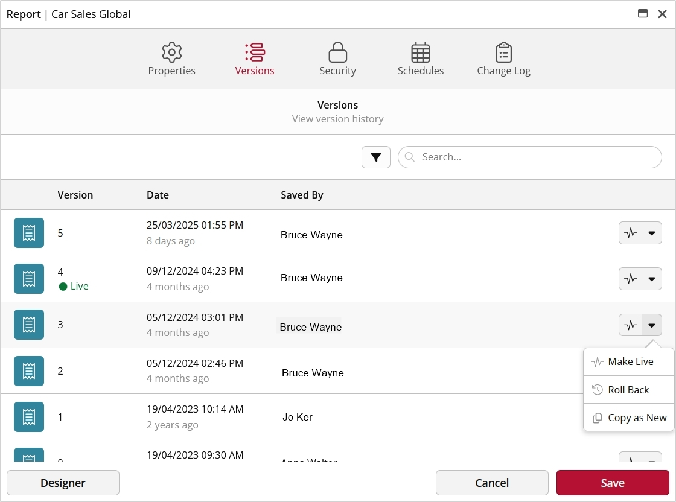Switch to the Versions tab
The height and width of the screenshot is (502, 676).
click(x=254, y=59)
